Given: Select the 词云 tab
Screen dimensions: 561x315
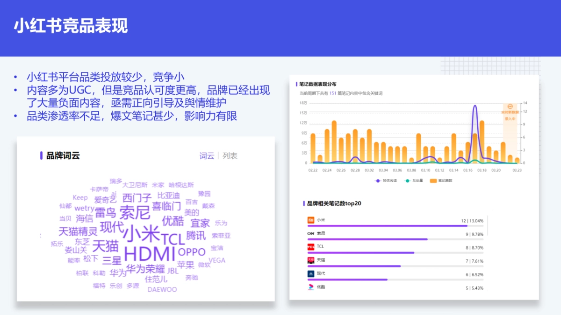Looking at the screenshot, I should pyautogui.click(x=207, y=156).
